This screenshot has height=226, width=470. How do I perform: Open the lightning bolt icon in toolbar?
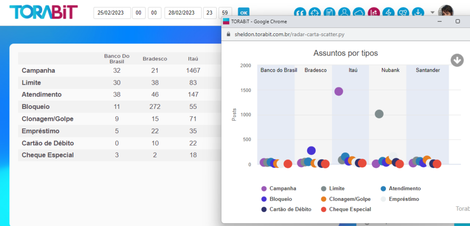(x=389, y=12)
